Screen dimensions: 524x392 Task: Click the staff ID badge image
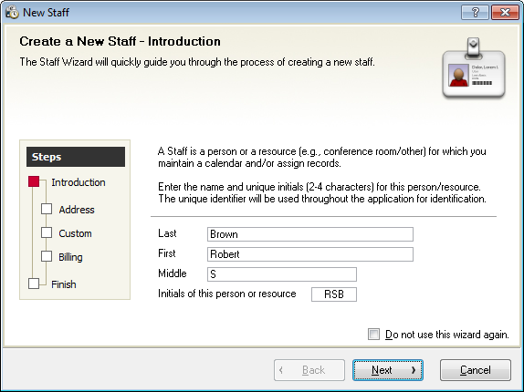pos(474,68)
